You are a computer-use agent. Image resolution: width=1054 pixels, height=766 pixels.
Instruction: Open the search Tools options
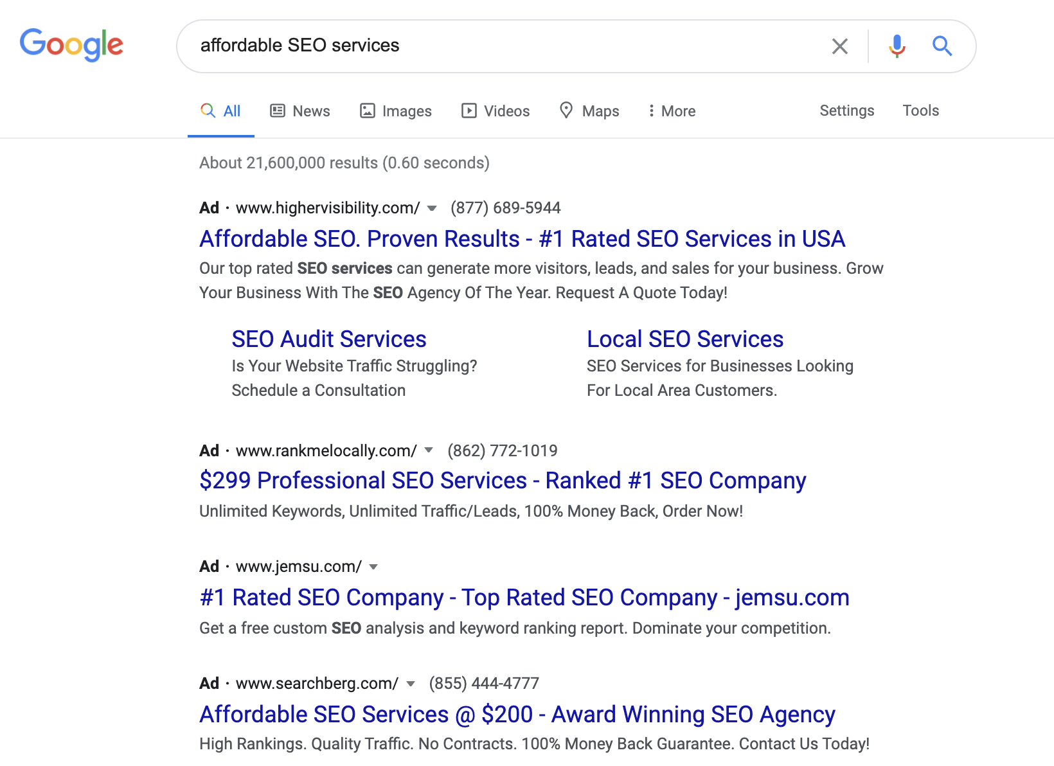coord(920,111)
